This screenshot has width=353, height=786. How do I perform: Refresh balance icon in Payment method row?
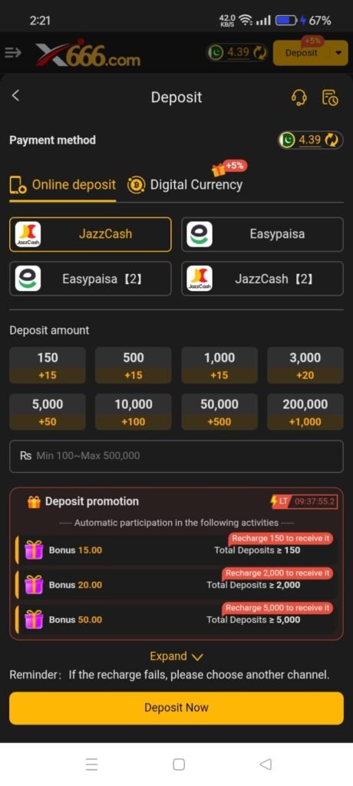pos(332,140)
